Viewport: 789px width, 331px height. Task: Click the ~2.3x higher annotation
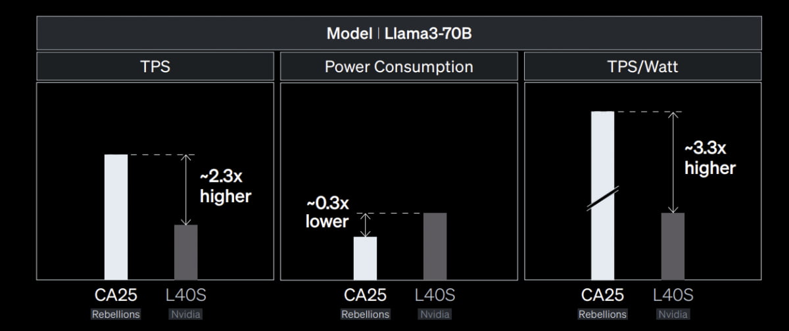click(x=226, y=187)
